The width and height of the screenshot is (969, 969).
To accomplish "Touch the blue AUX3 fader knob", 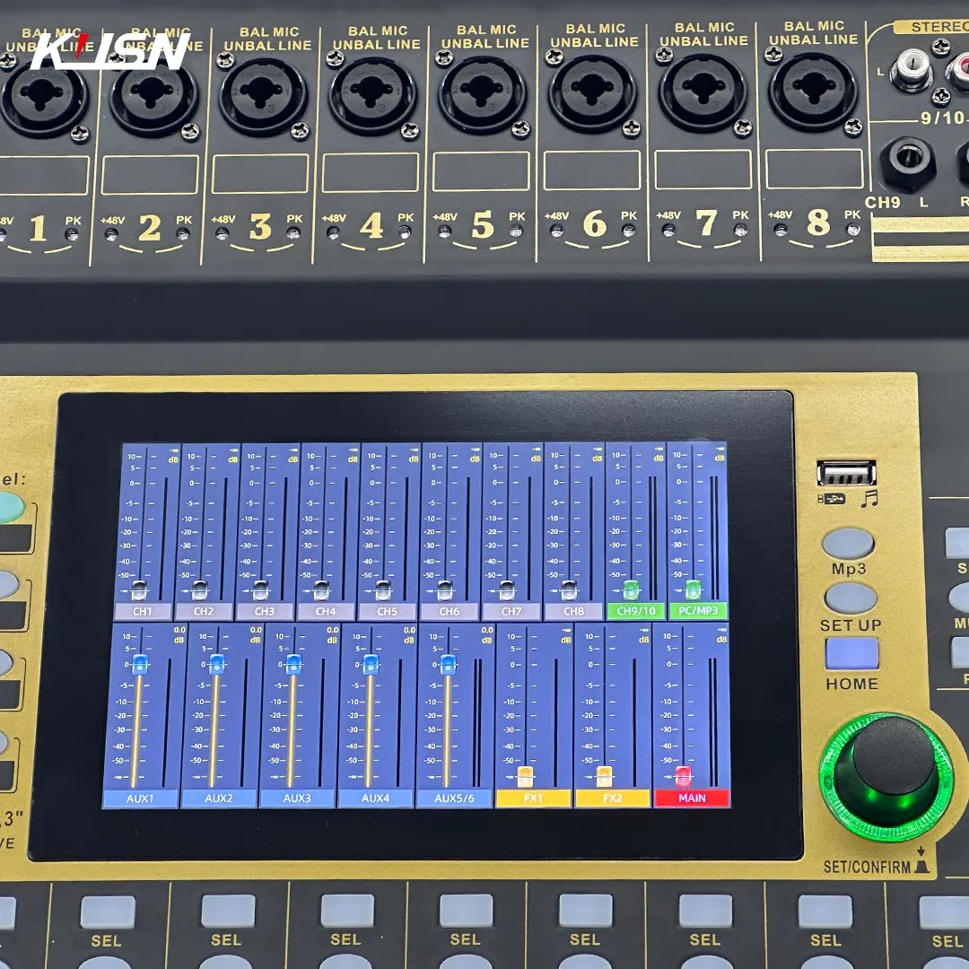I will 294,664.
